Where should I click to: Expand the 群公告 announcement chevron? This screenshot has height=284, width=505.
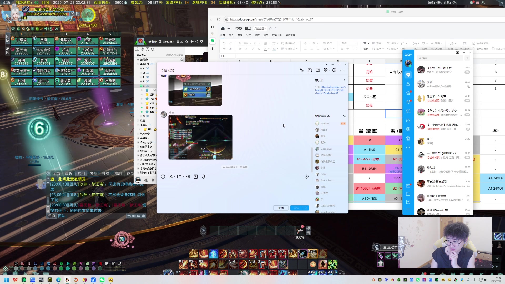coord(344,80)
